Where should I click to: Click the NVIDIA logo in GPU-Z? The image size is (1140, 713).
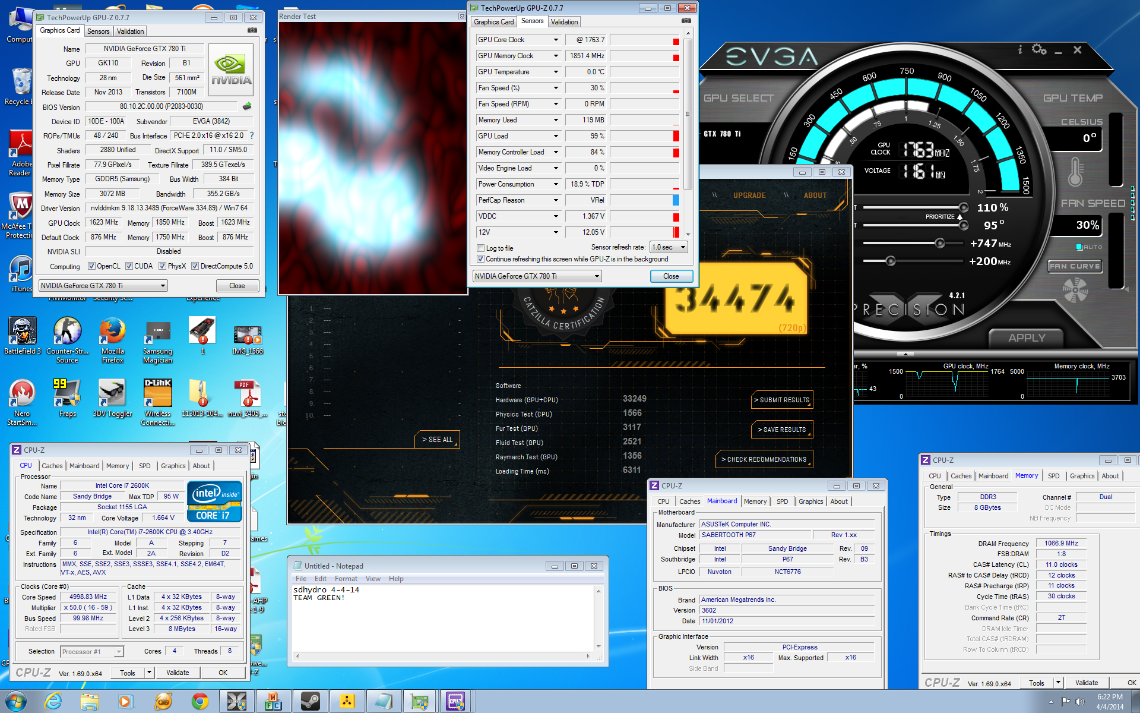(x=232, y=70)
